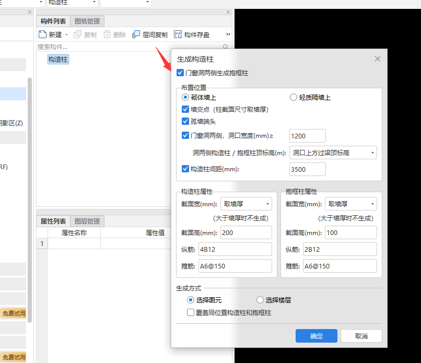
Task: Select the 轻质隔墙上 radio option
Action: (x=293, y=97)
